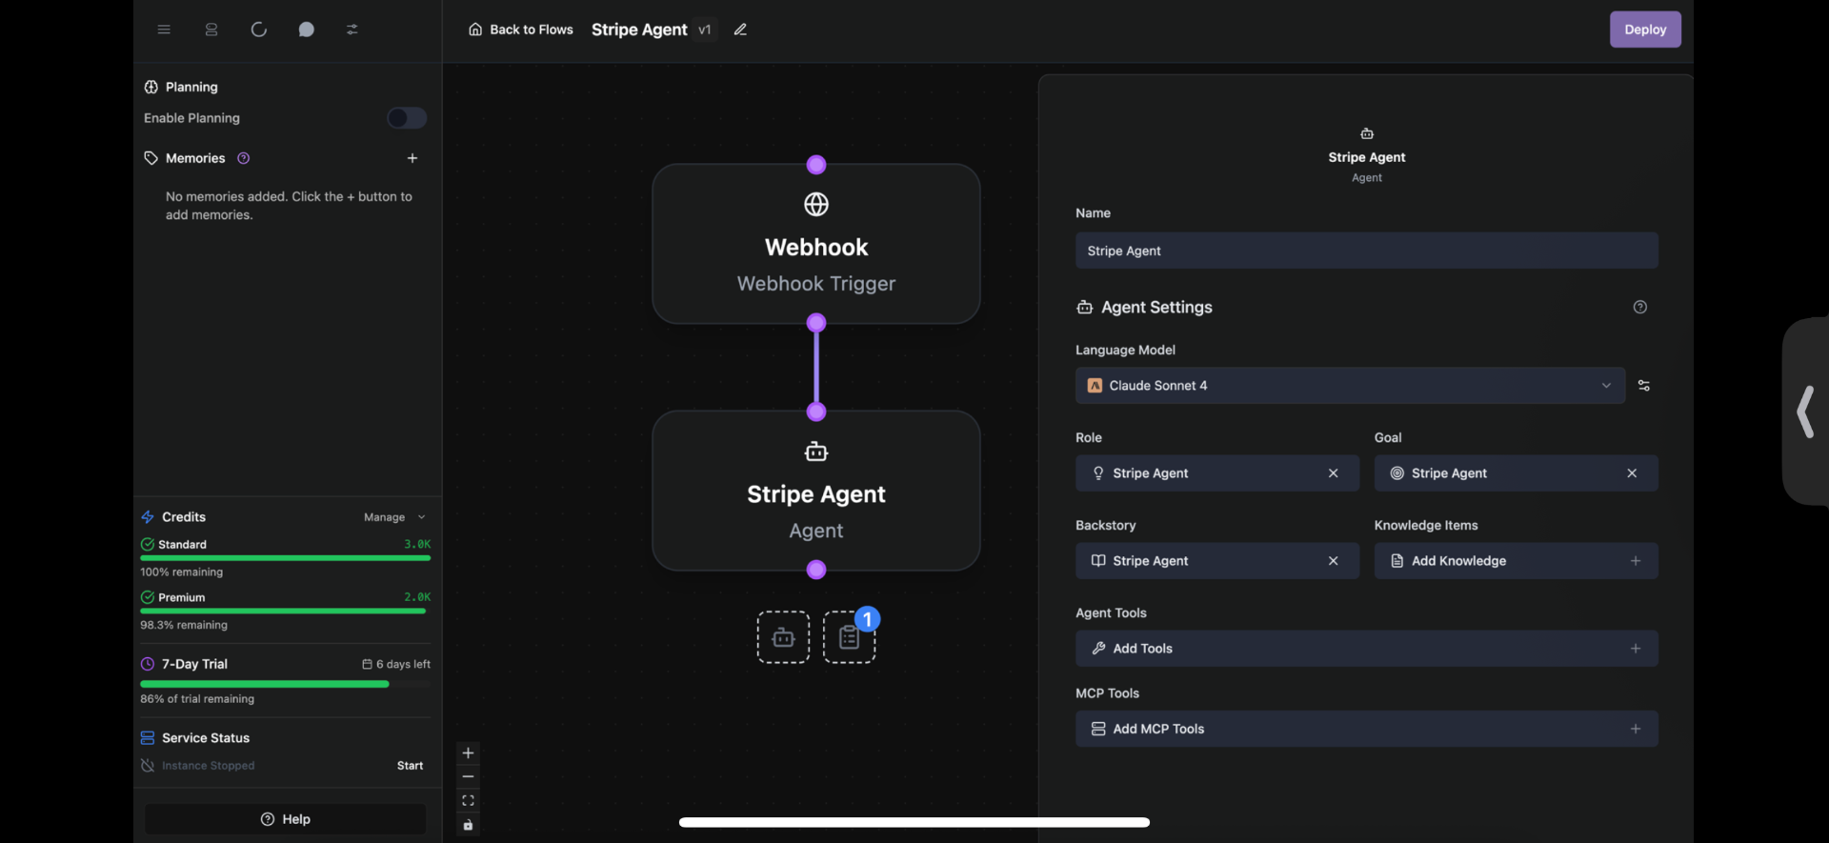Go Back to Flows
The image size is (1829, 843).
[x=521, y=30]
